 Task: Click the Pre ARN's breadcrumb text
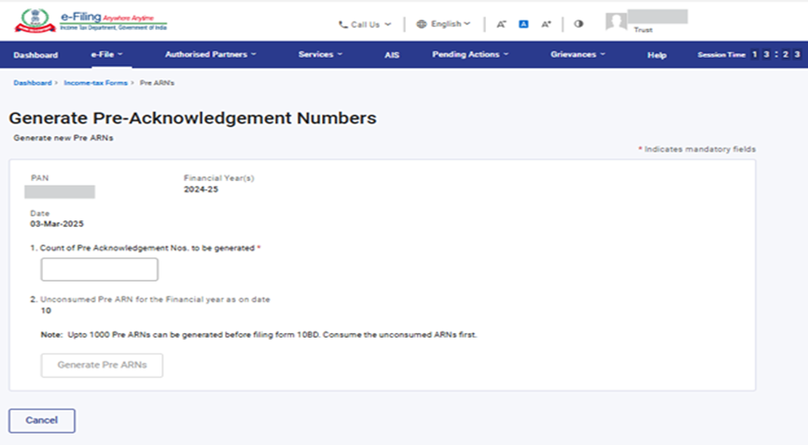click(x=157, y=82)
